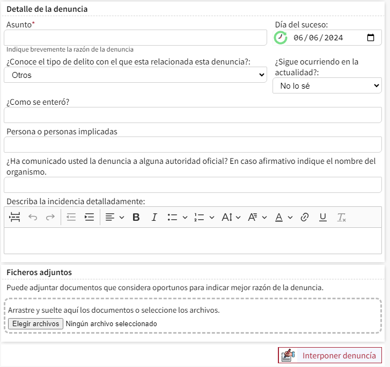Submit with Interponer denuncia button
Image resolution: width=390 pixels, height=367 pixels.
coord(330,355)
